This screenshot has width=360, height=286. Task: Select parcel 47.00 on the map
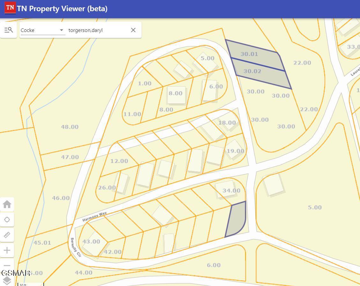tap(70, 157)
